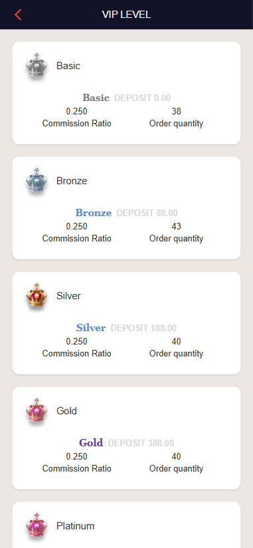Click the Gold pink crown icon
This screenshot has width=253, height=548.
click(x=37, y=410)
